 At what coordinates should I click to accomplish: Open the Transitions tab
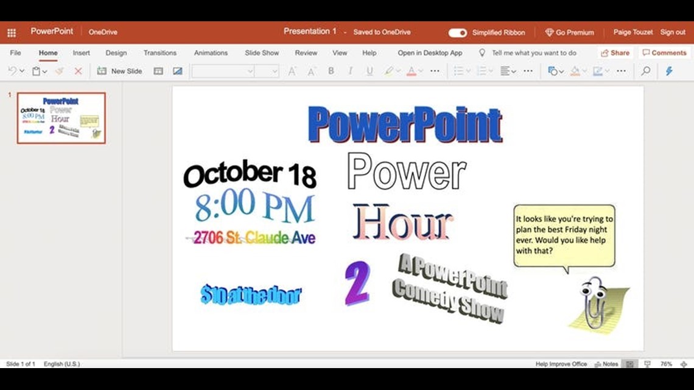[x=159, y=52]
